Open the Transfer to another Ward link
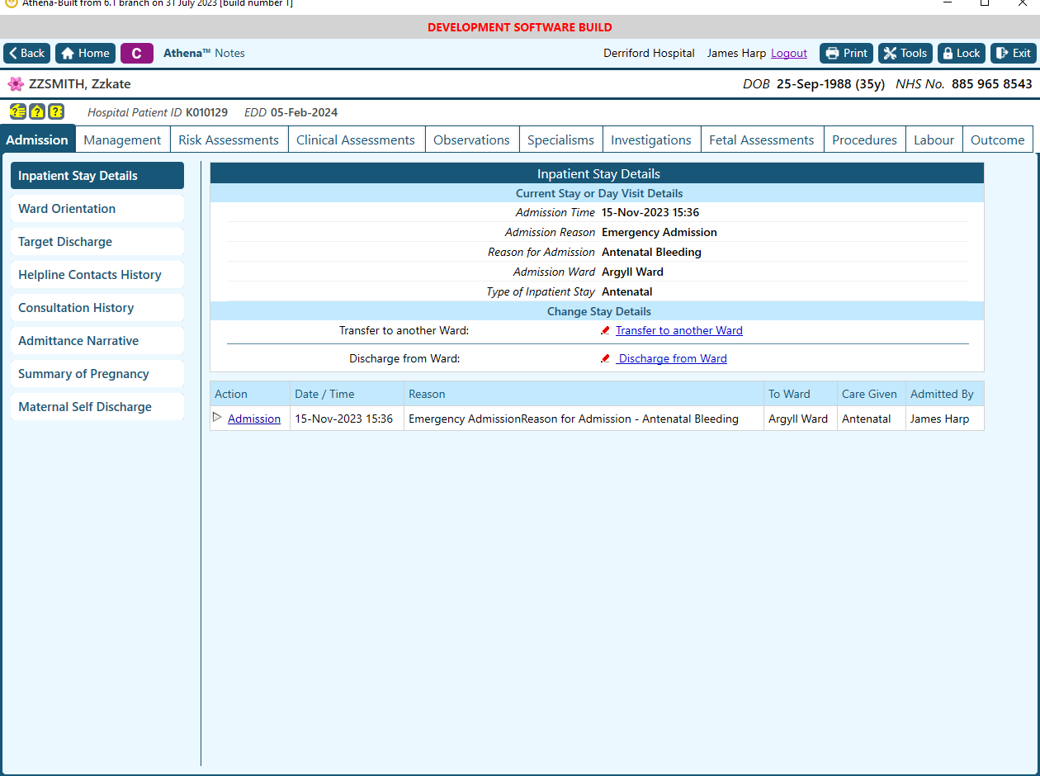The height and width of the screenshot is (776, 1040). [x=679, y=330]
